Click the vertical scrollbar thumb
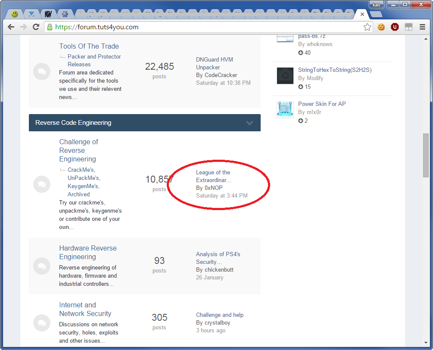This screenshot has width=433, height=350. pyautogui.click(x=426, y=155)
